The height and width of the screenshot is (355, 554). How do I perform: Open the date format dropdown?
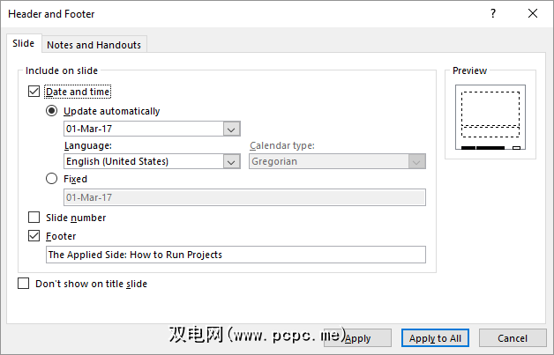click(232, 129)
